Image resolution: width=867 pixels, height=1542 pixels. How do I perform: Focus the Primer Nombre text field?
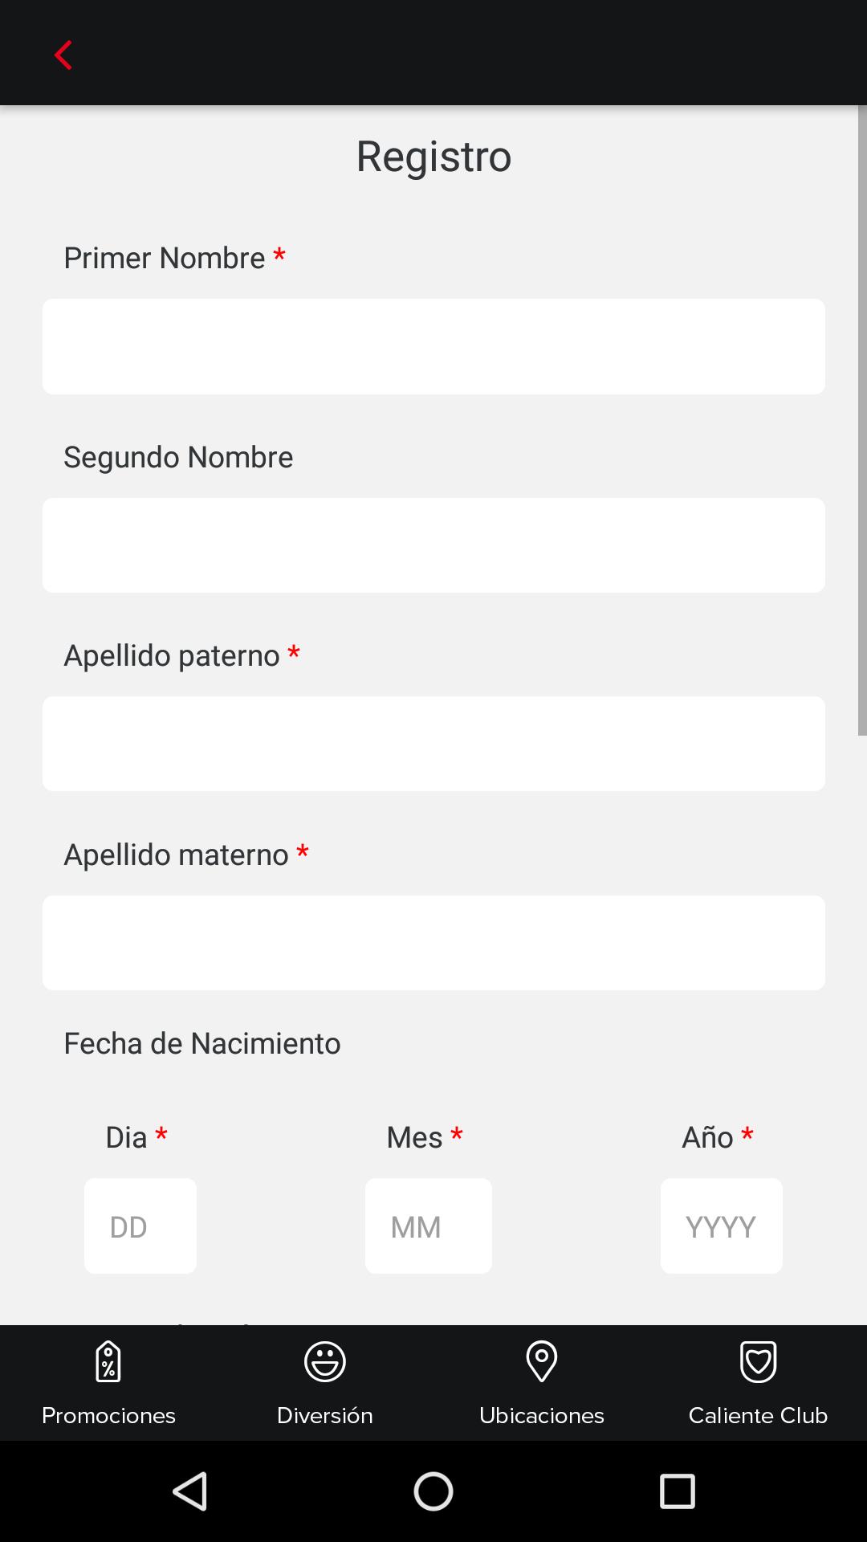433,346
